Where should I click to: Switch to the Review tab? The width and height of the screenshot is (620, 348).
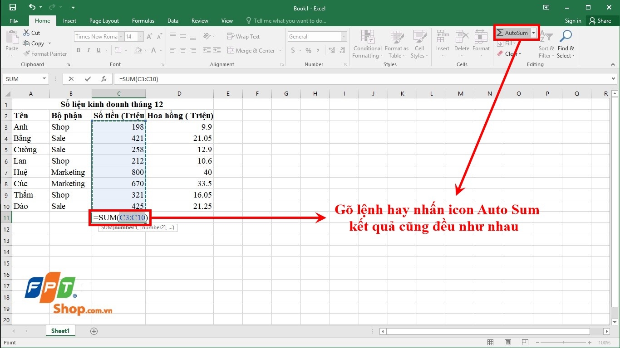point(200,21)
